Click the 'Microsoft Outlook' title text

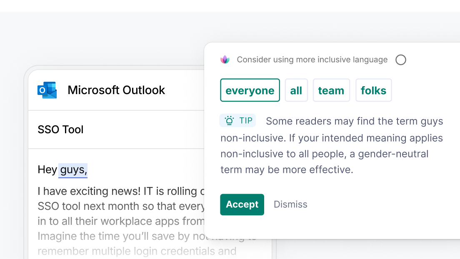(x=116, y=90)
